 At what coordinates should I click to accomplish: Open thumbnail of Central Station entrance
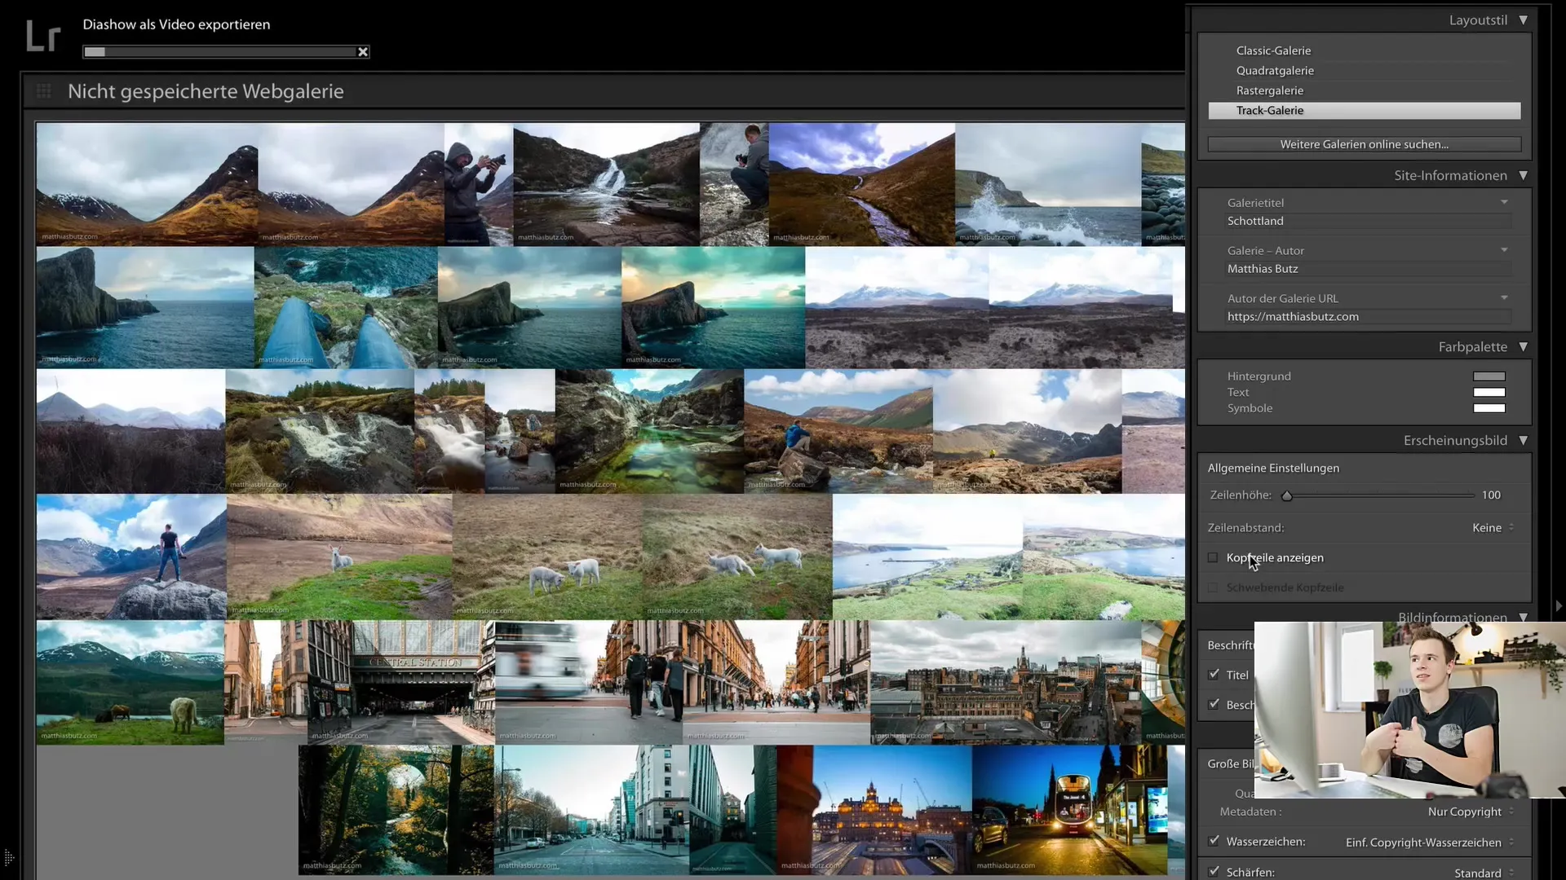pos(400,682)
